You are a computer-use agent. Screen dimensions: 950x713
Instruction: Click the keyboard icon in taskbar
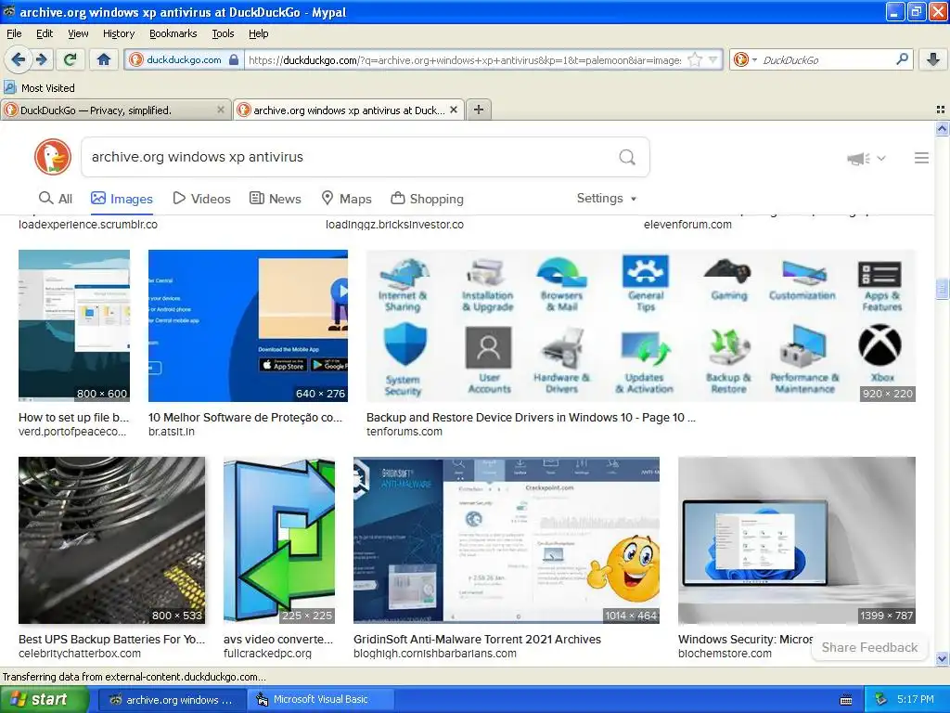coord(846,700)
